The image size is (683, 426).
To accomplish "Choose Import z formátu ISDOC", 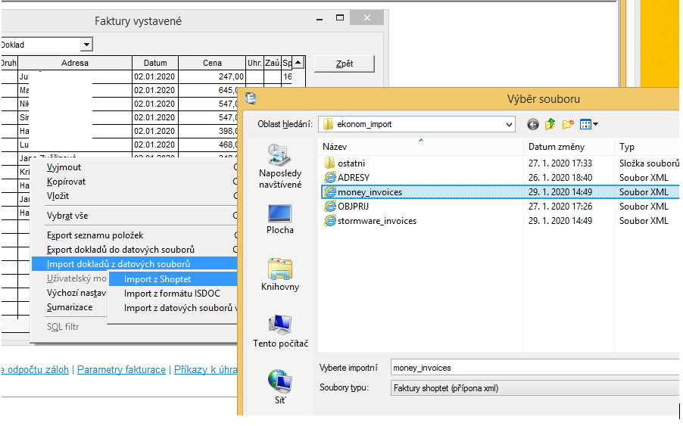I will coord(172,294).
